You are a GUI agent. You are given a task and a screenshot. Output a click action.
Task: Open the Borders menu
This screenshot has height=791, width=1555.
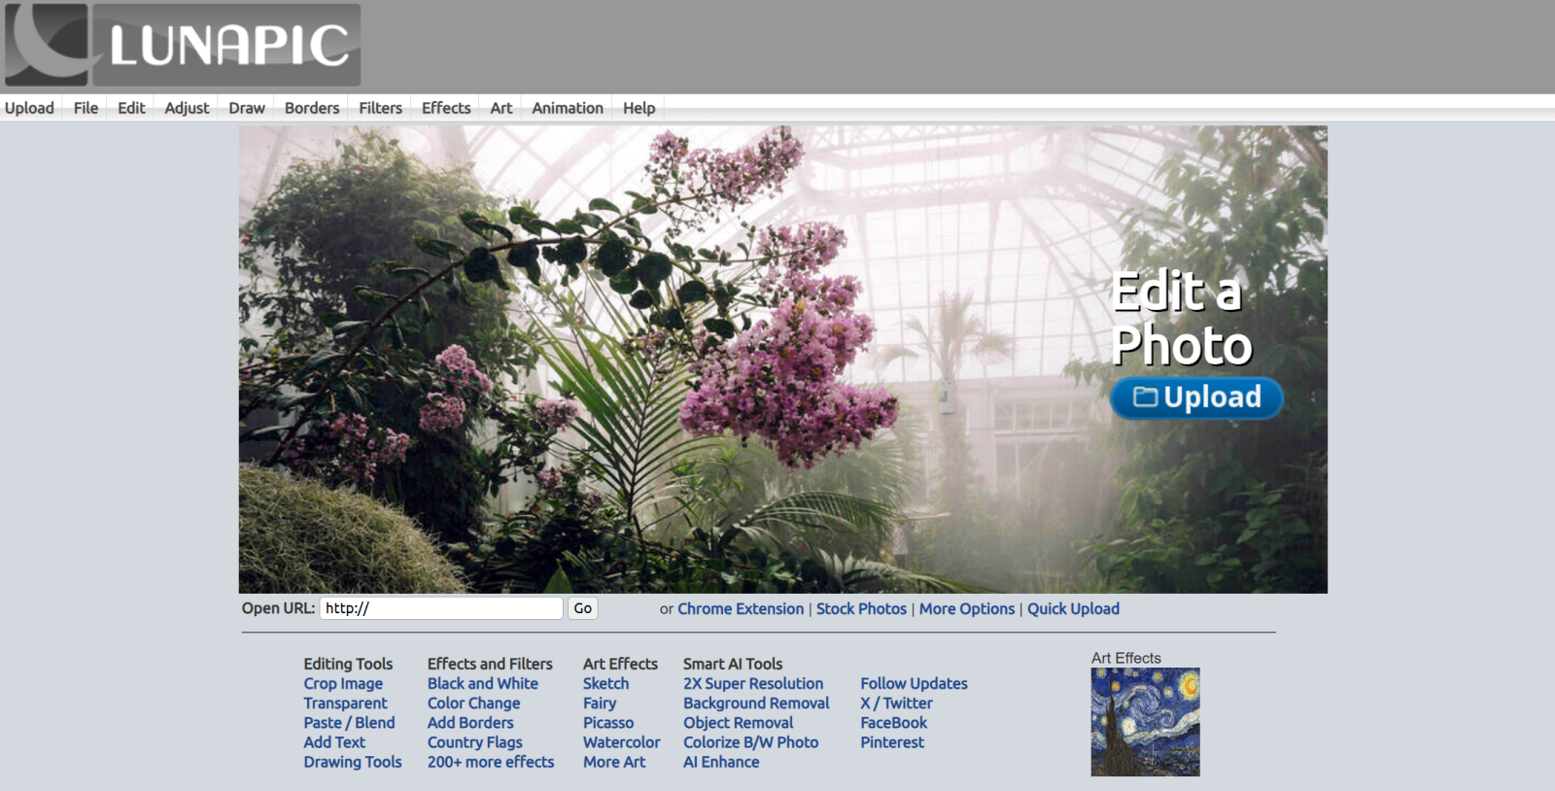312,108
